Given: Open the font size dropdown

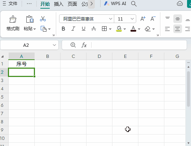Looking at the screenshot, I should (x=132, y=19).
